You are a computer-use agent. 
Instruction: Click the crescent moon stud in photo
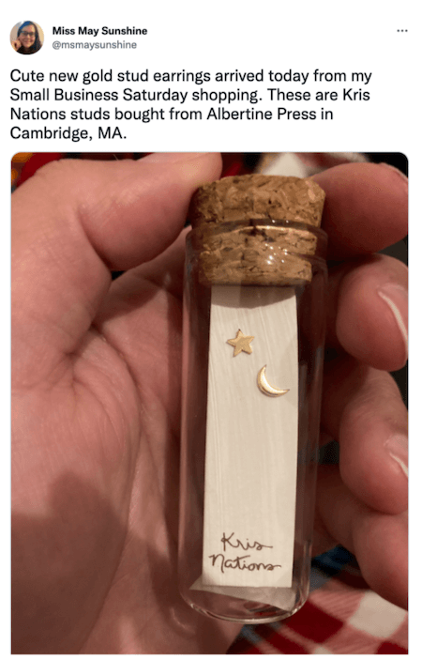click(x=271, y=381)
